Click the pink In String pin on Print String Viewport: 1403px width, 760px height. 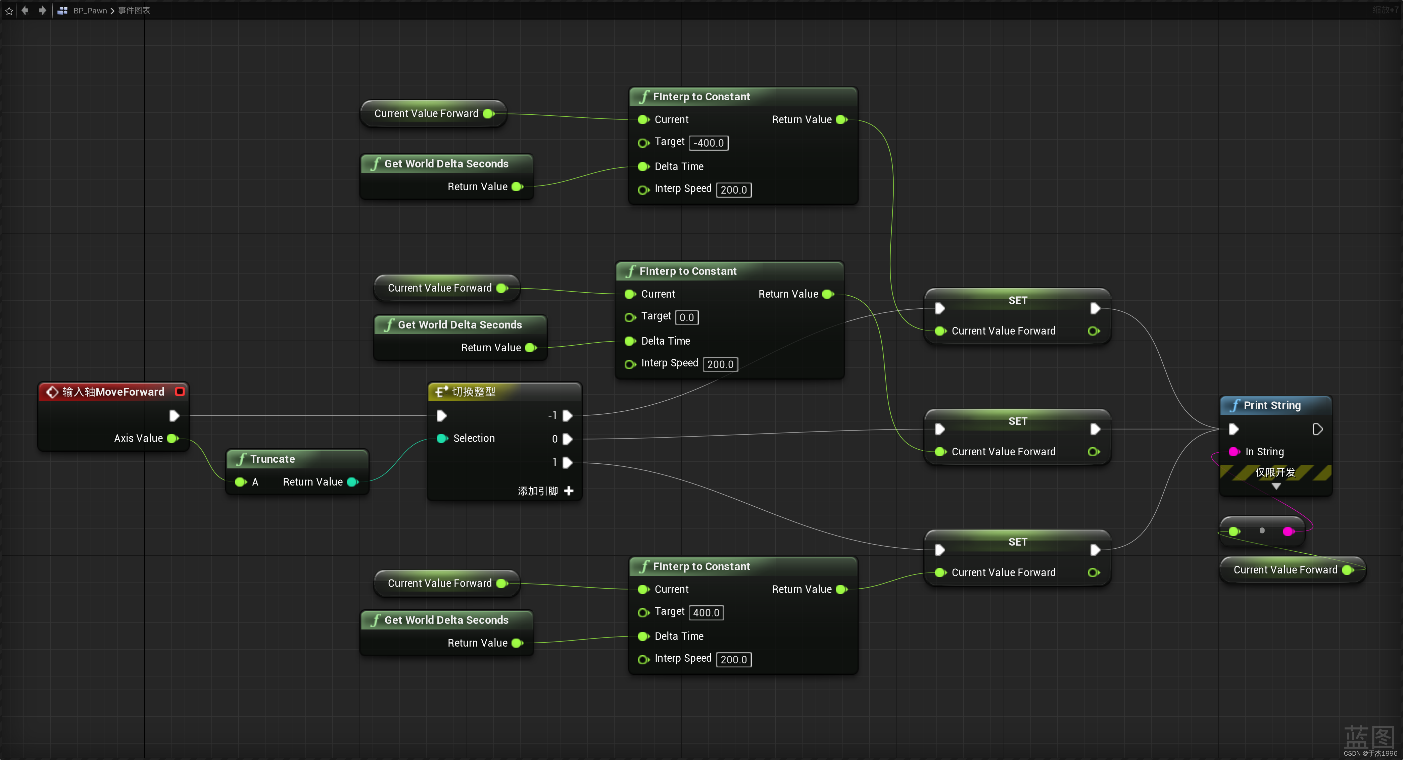click(x=1233, y=451)
